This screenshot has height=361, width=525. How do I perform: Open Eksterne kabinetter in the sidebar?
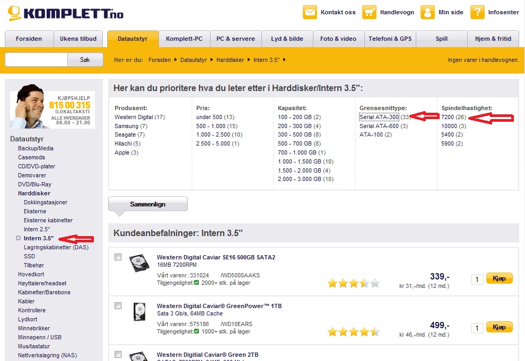48,220
